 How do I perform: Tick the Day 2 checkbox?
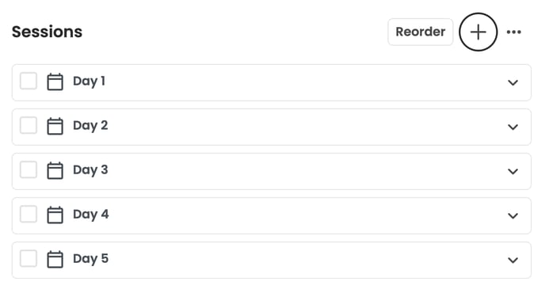point(29,125)
